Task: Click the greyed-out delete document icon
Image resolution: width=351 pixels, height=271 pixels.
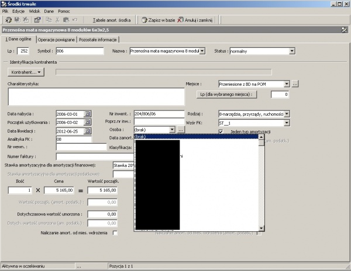Action: pyautogui.click(x=26, y=20)
